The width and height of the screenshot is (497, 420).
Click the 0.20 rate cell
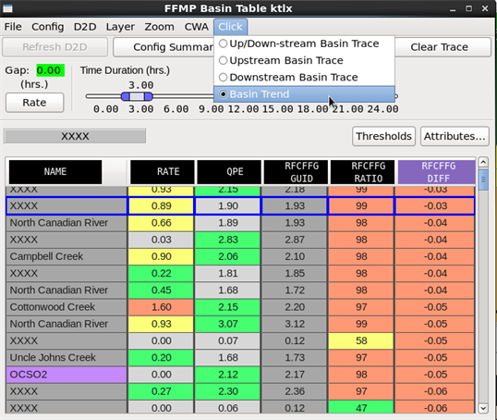(161, 357)
